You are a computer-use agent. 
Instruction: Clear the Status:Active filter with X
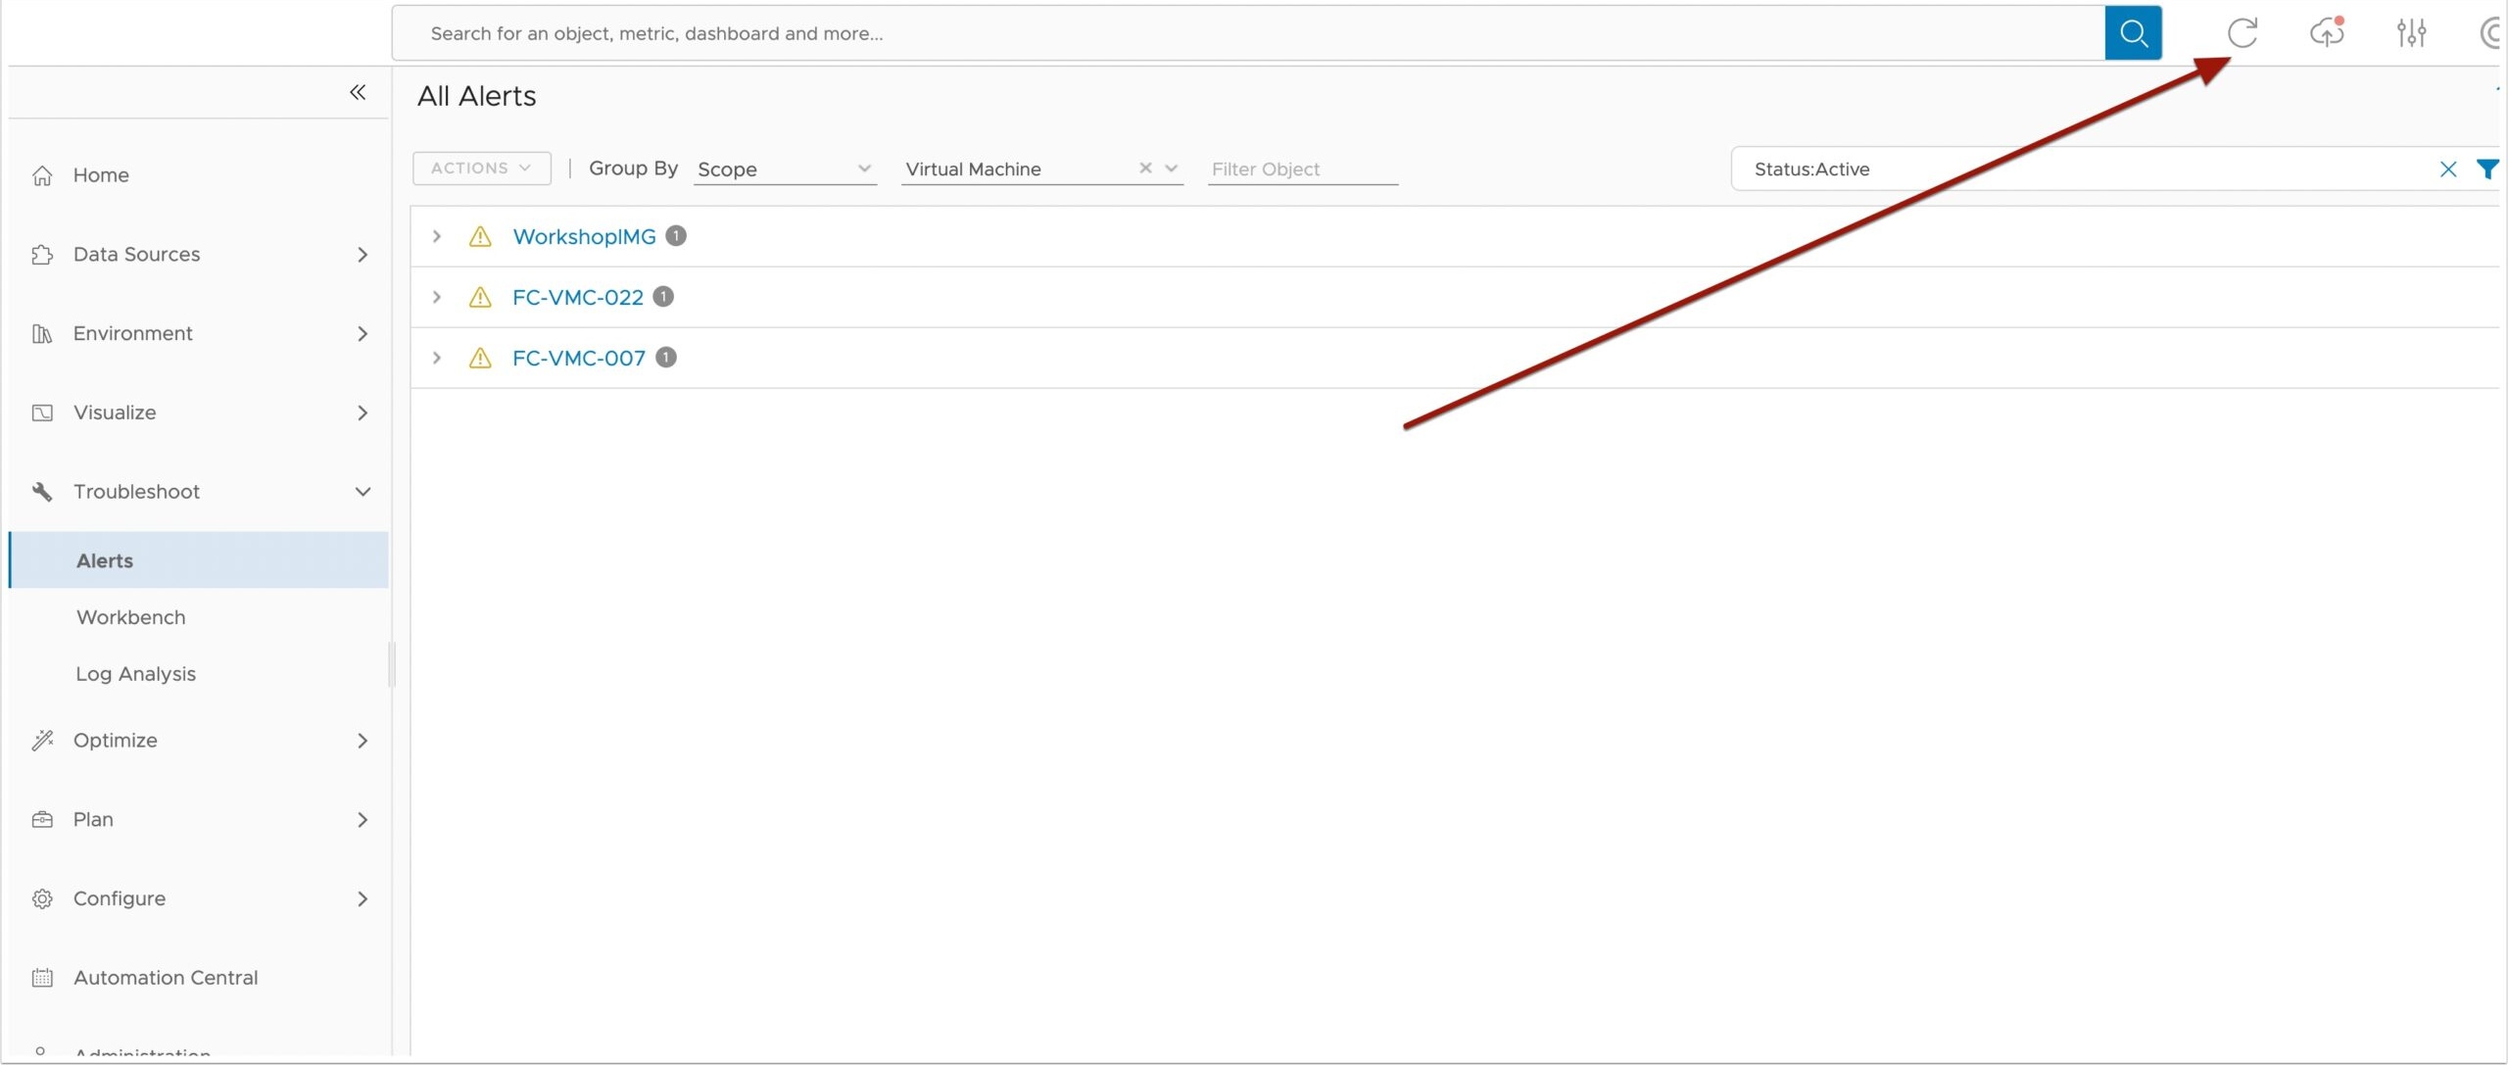click(2448, 169)
